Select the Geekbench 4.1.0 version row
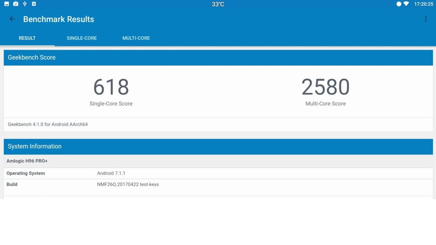Screen dimensions: 436x245 pos(47,124)
